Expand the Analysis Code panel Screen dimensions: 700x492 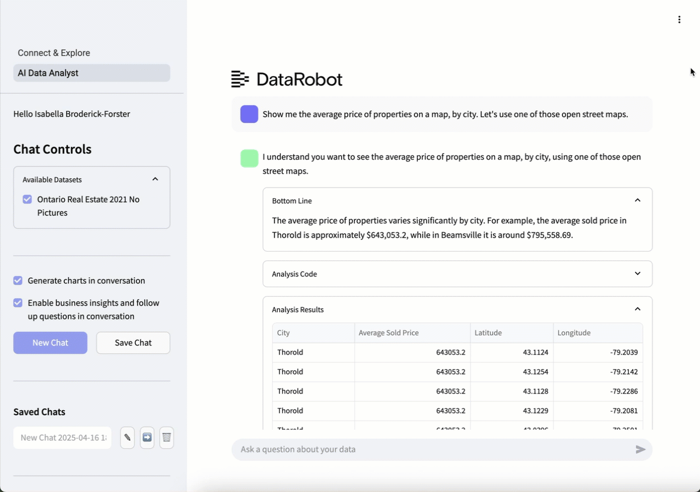(638, 274)
